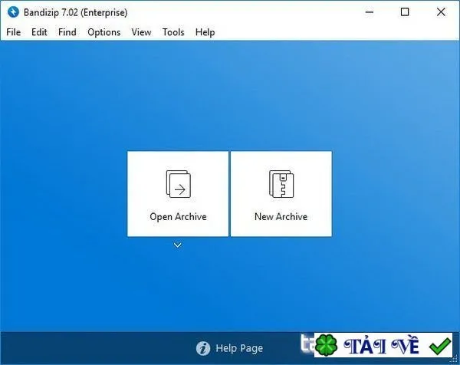Click the New Archive tile
The width and height of the screenshot is (460, 365).
coord(281,194)
